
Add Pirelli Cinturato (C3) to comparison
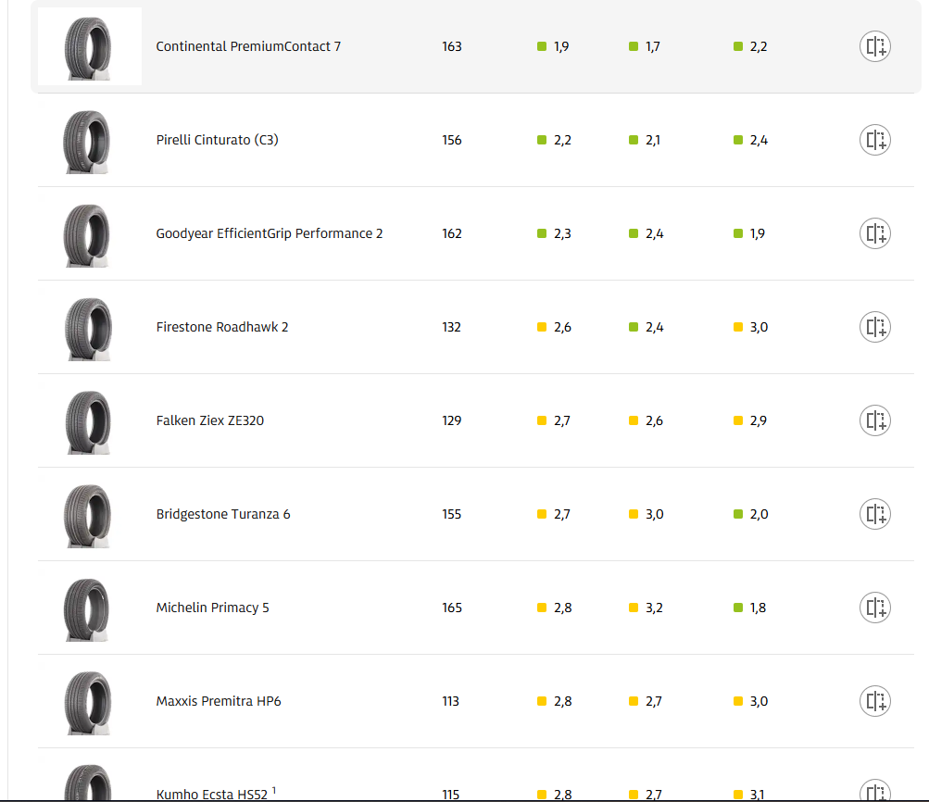click(x=874, y=140)
